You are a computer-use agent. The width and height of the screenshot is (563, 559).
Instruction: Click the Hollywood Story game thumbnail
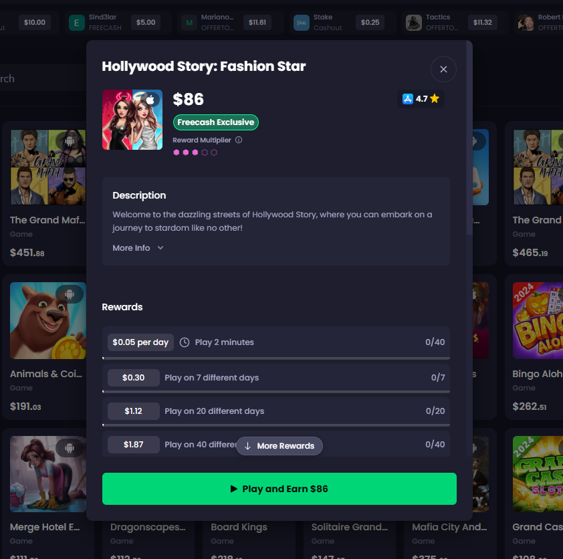pyautogui.click(x=132, y=120)
